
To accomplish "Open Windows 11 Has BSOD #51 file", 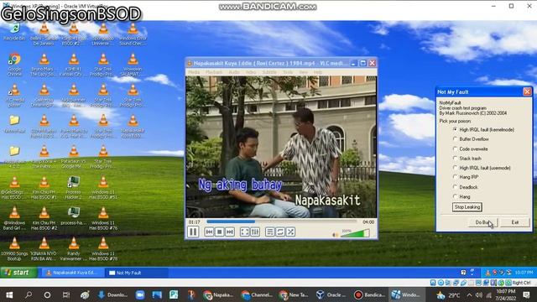I will pyautogui.click(x=103, y=187).
